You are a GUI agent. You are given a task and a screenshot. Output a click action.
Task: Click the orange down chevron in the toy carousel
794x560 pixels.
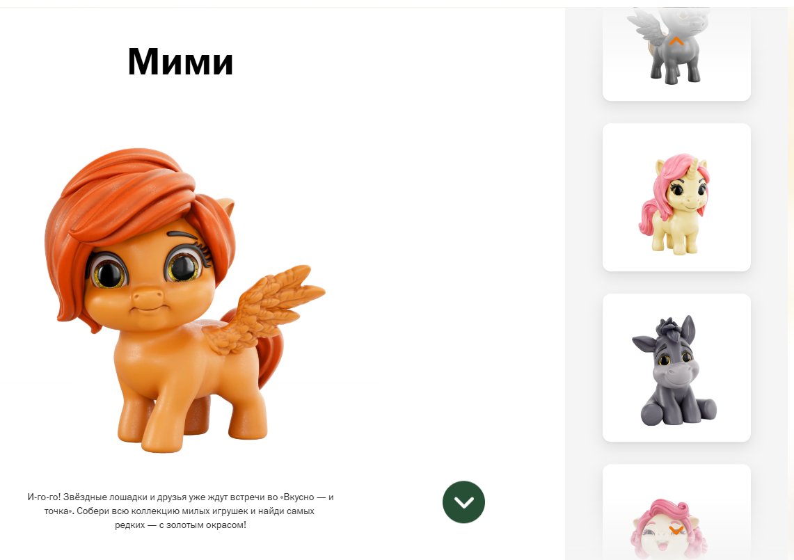[676, 530]
